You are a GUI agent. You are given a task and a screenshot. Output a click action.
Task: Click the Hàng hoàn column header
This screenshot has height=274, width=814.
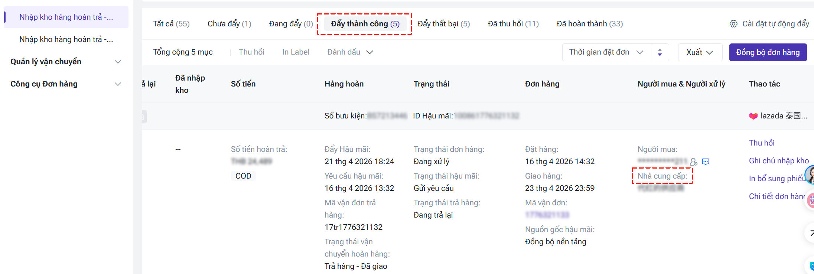coord(344,84)
